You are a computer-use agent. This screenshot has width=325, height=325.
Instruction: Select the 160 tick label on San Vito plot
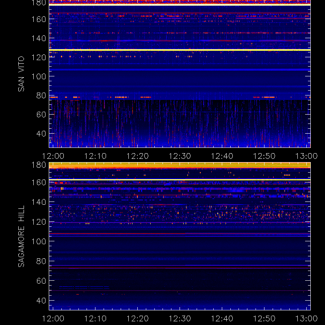click(x=39, y=19)
